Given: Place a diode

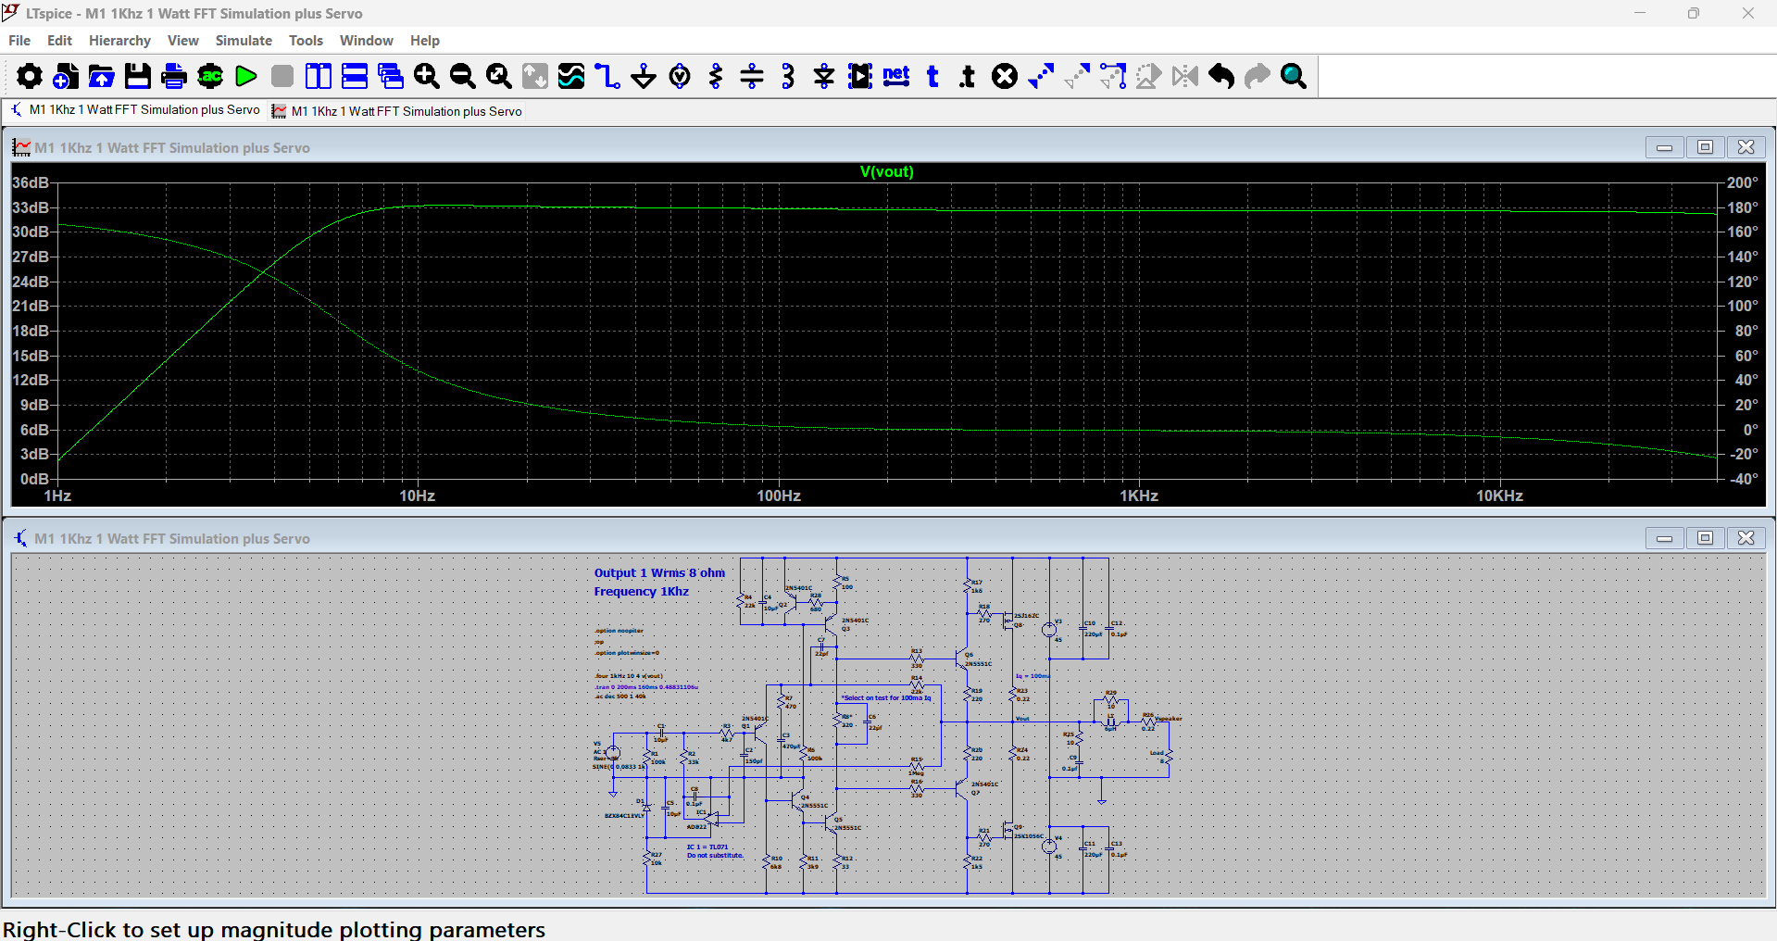Looking at the screenshot, I should click(x=824, y=76).
